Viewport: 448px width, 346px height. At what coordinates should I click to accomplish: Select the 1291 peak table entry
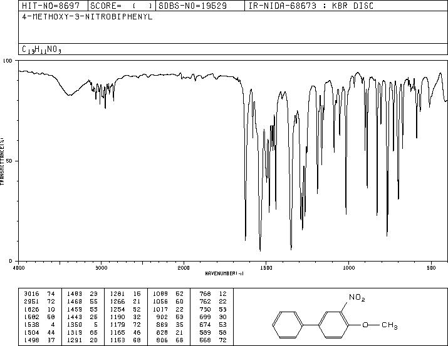82,340
